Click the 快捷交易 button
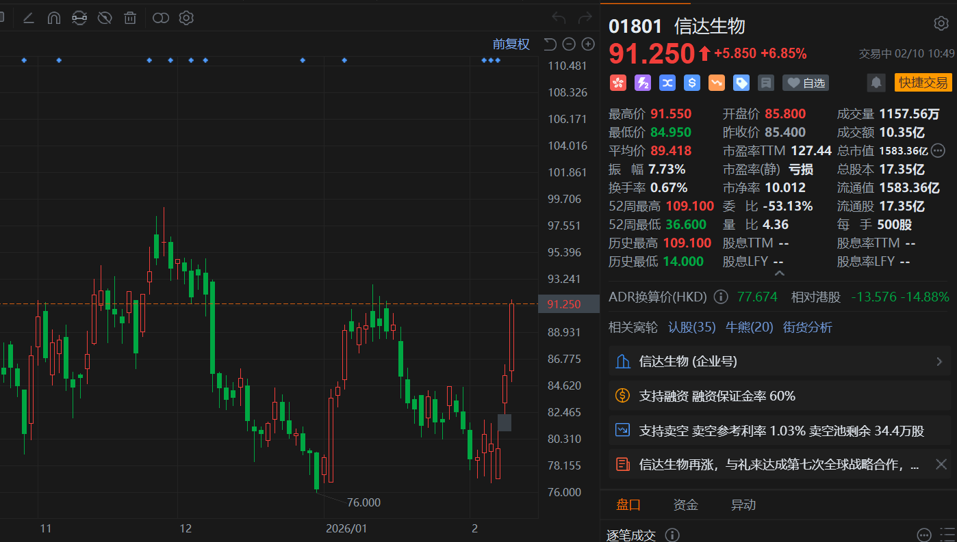Viewport: 957px width, 542px height. click(923, 83)
